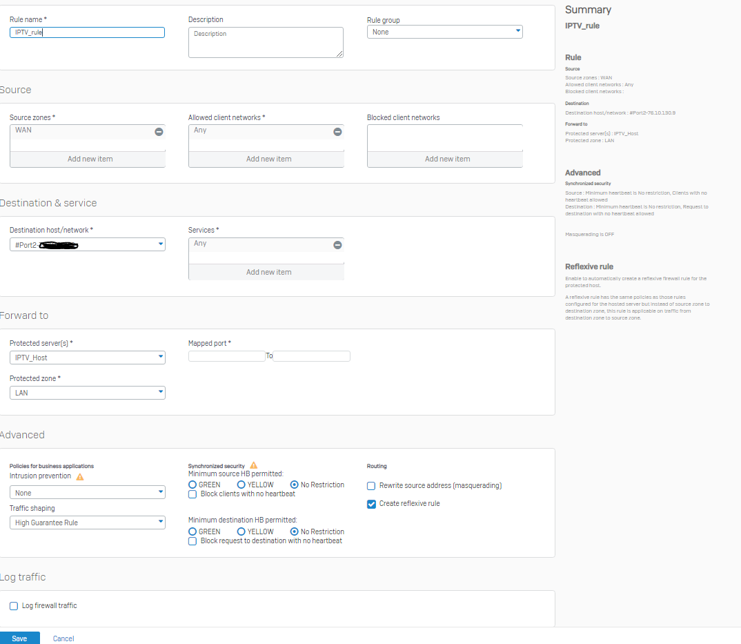
Task: Open the Traffic shaping dropdown
Action: click(87, 523)
